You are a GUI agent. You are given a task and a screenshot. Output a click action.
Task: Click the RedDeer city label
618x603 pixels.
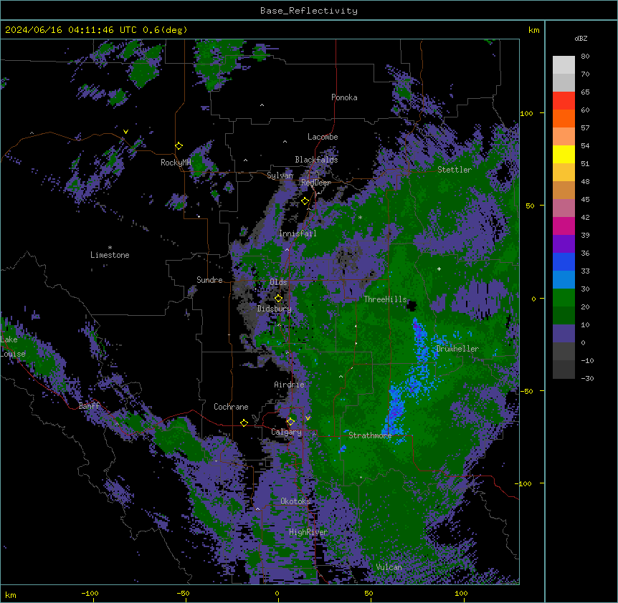315,183
